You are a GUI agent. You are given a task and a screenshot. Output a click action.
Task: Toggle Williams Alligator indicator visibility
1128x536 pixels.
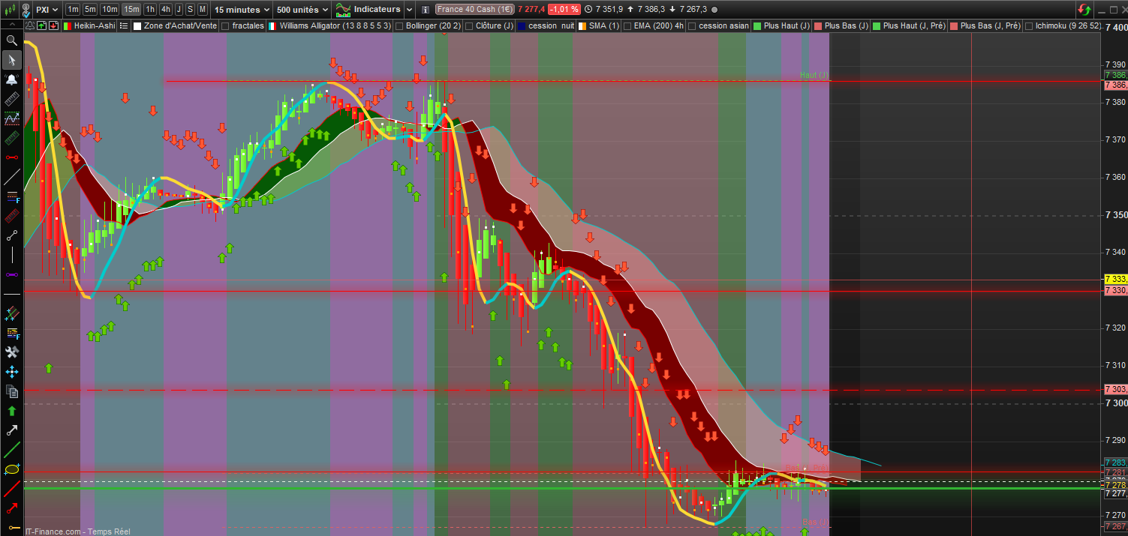click(272, 25)
